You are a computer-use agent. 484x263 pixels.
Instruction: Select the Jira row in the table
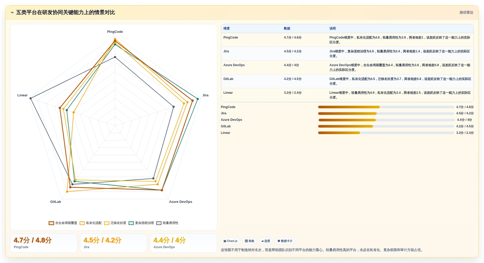pos(347,54)
